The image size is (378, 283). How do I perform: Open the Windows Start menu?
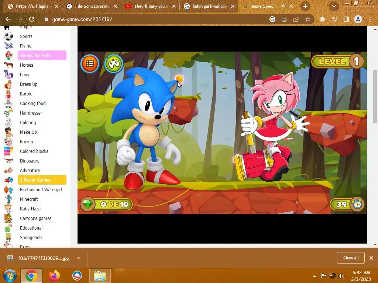point(10,276)
